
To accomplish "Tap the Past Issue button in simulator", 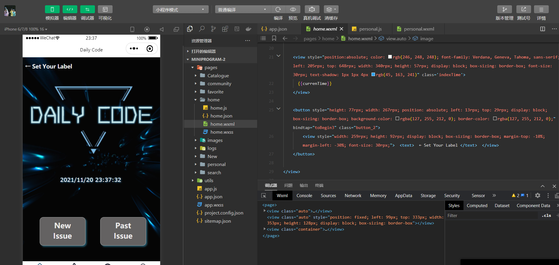I will (x=123, y=231).
